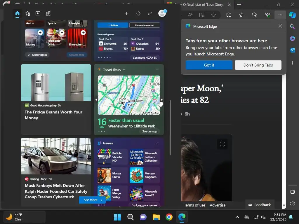
Task: Click More topics button
Action: (37, 55)
